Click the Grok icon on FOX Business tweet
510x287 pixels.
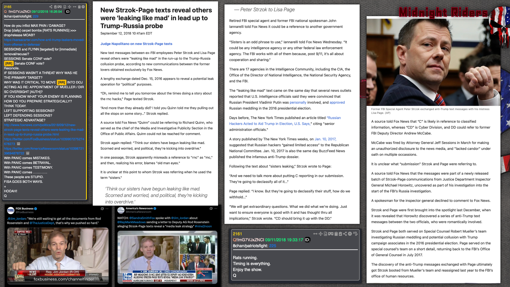coord(102,209)
